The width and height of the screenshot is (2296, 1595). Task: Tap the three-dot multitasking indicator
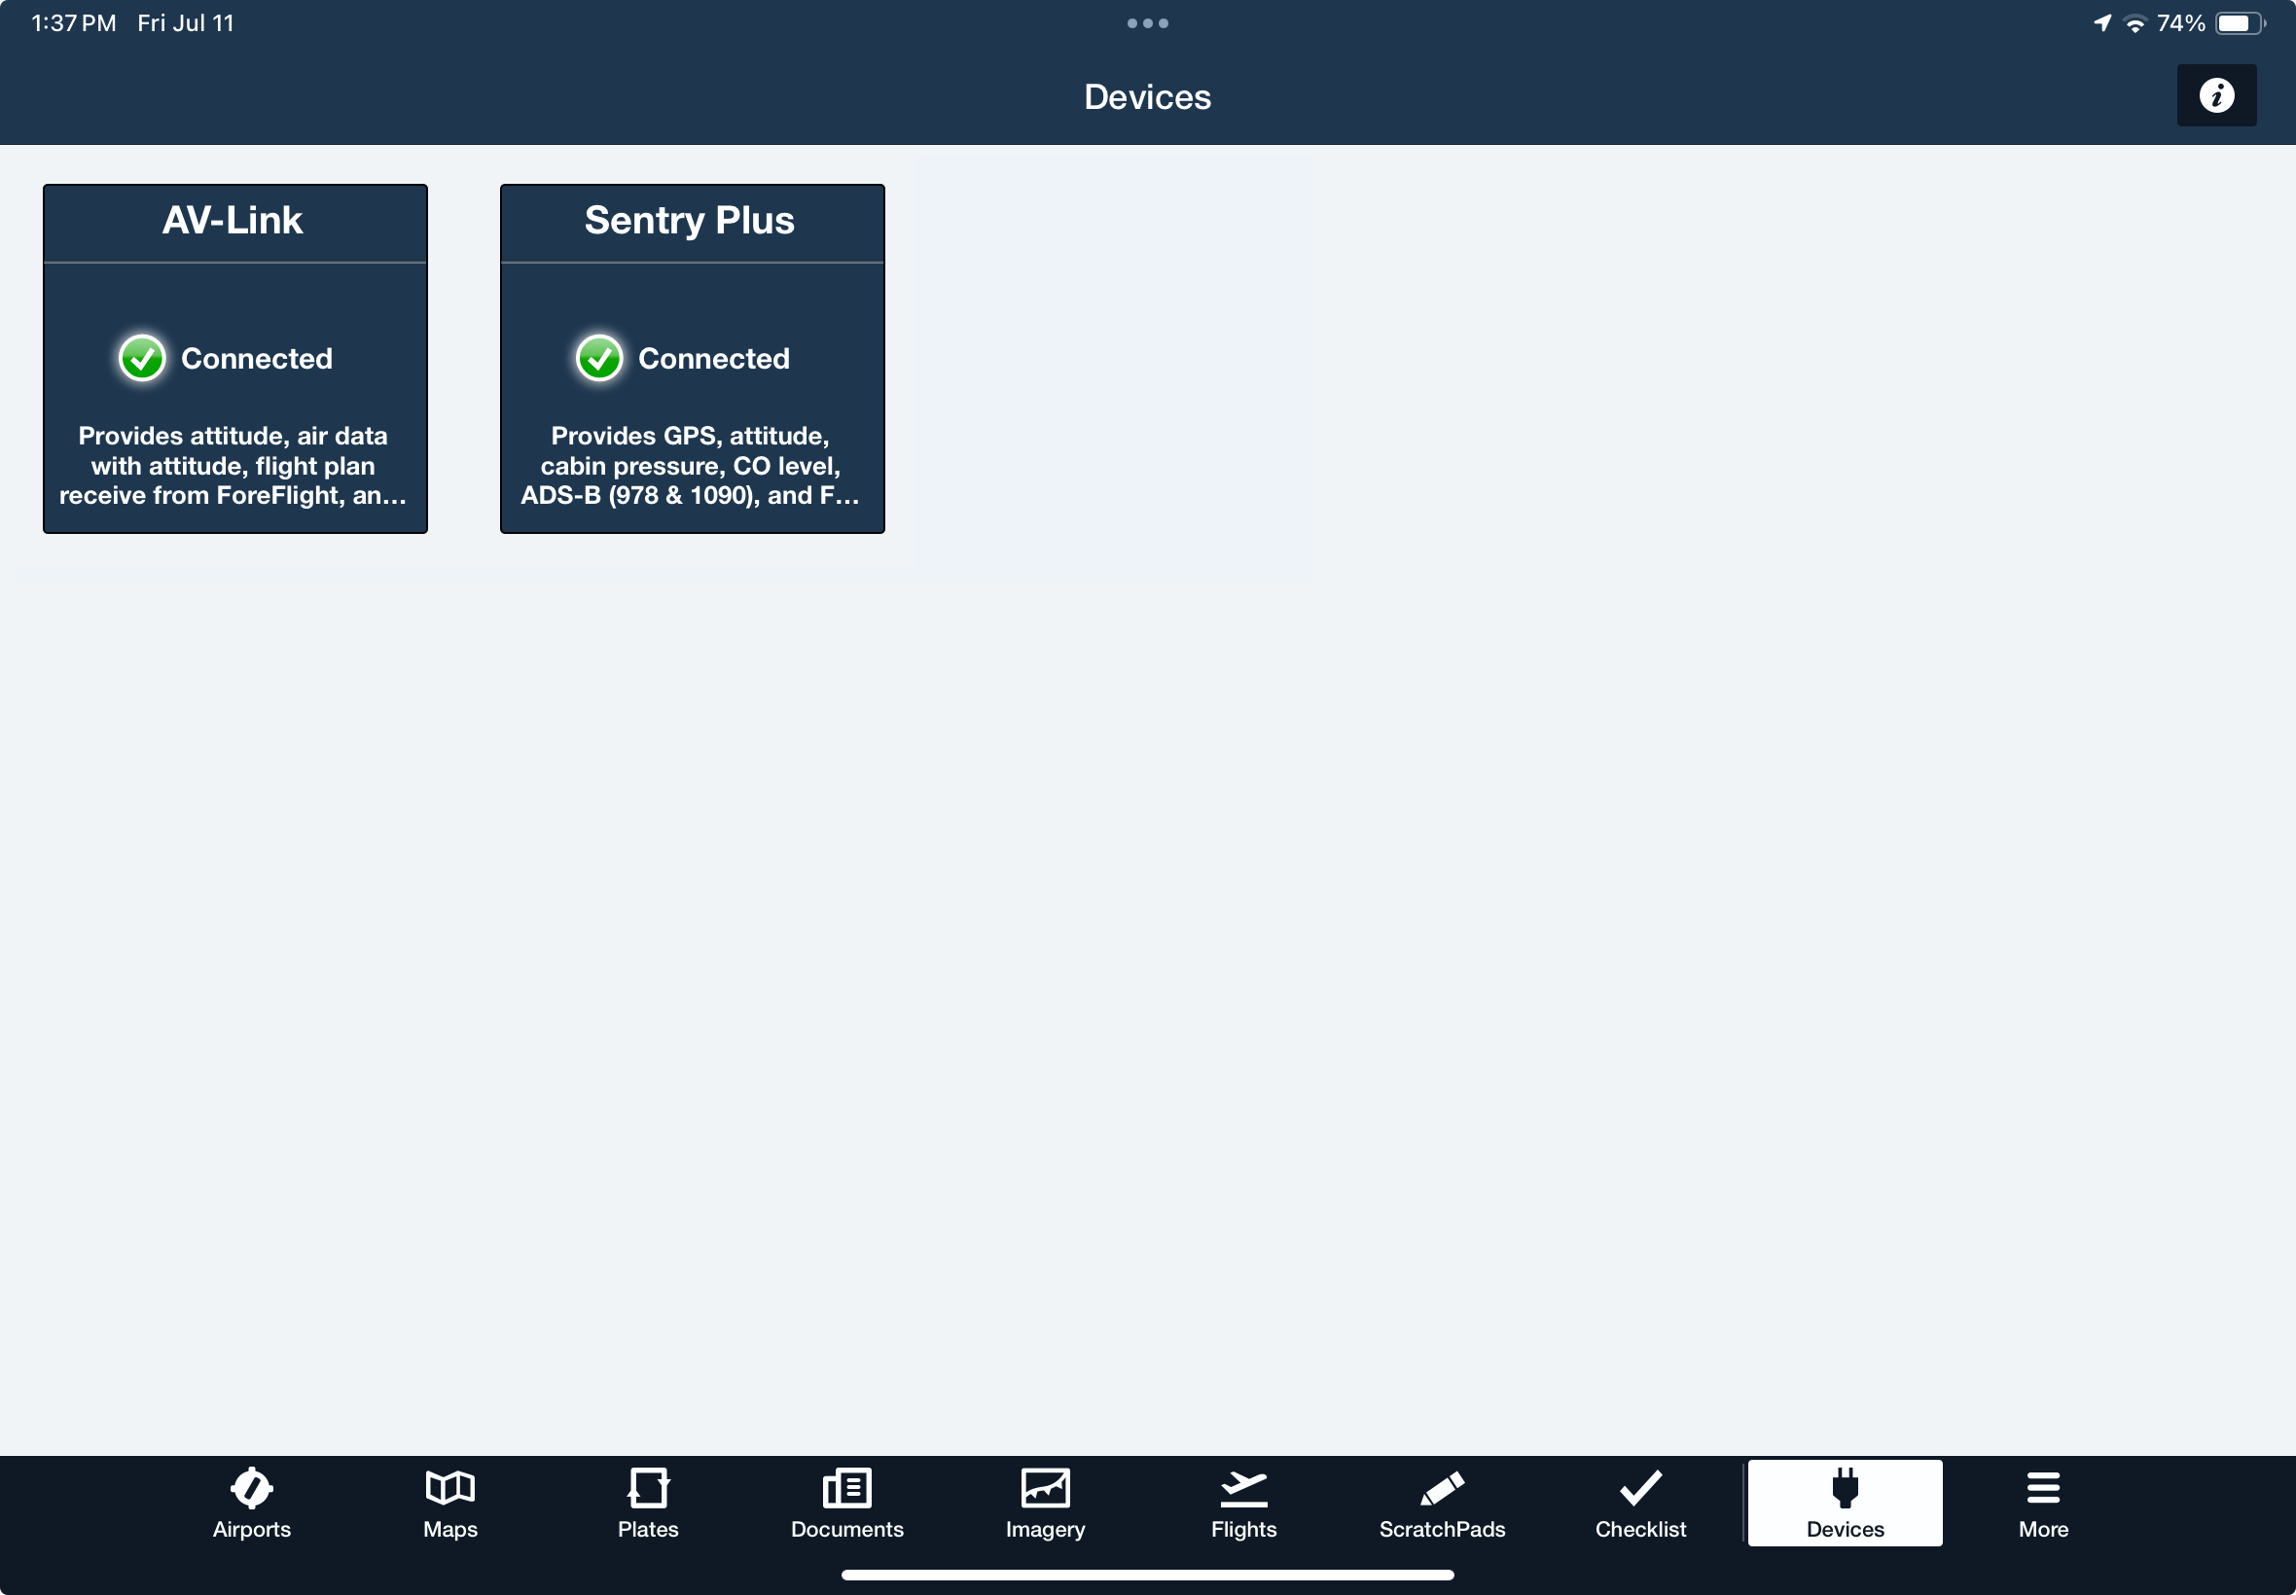(1147, 23)
